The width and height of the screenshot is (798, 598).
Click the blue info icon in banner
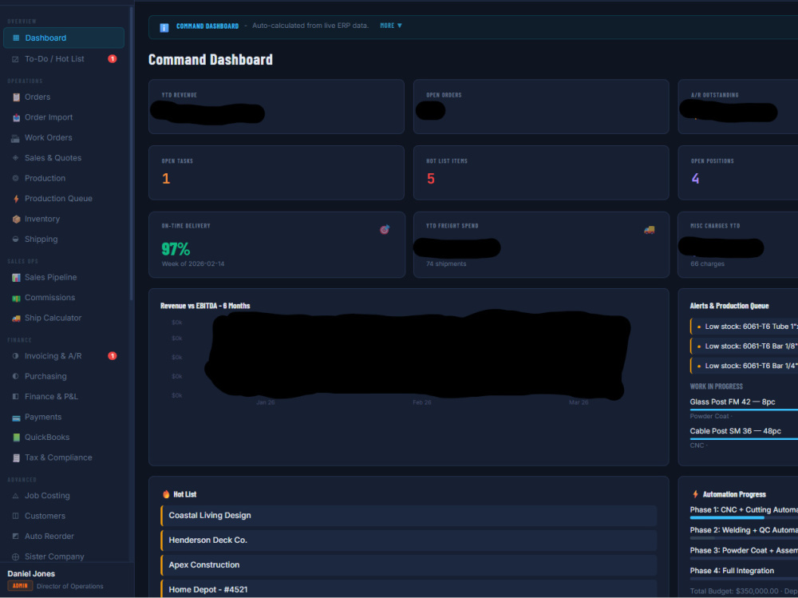coord(164,27)
